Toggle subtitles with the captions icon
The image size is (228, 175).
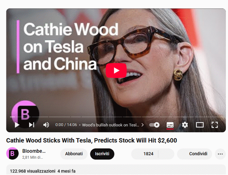pos(170,125)
